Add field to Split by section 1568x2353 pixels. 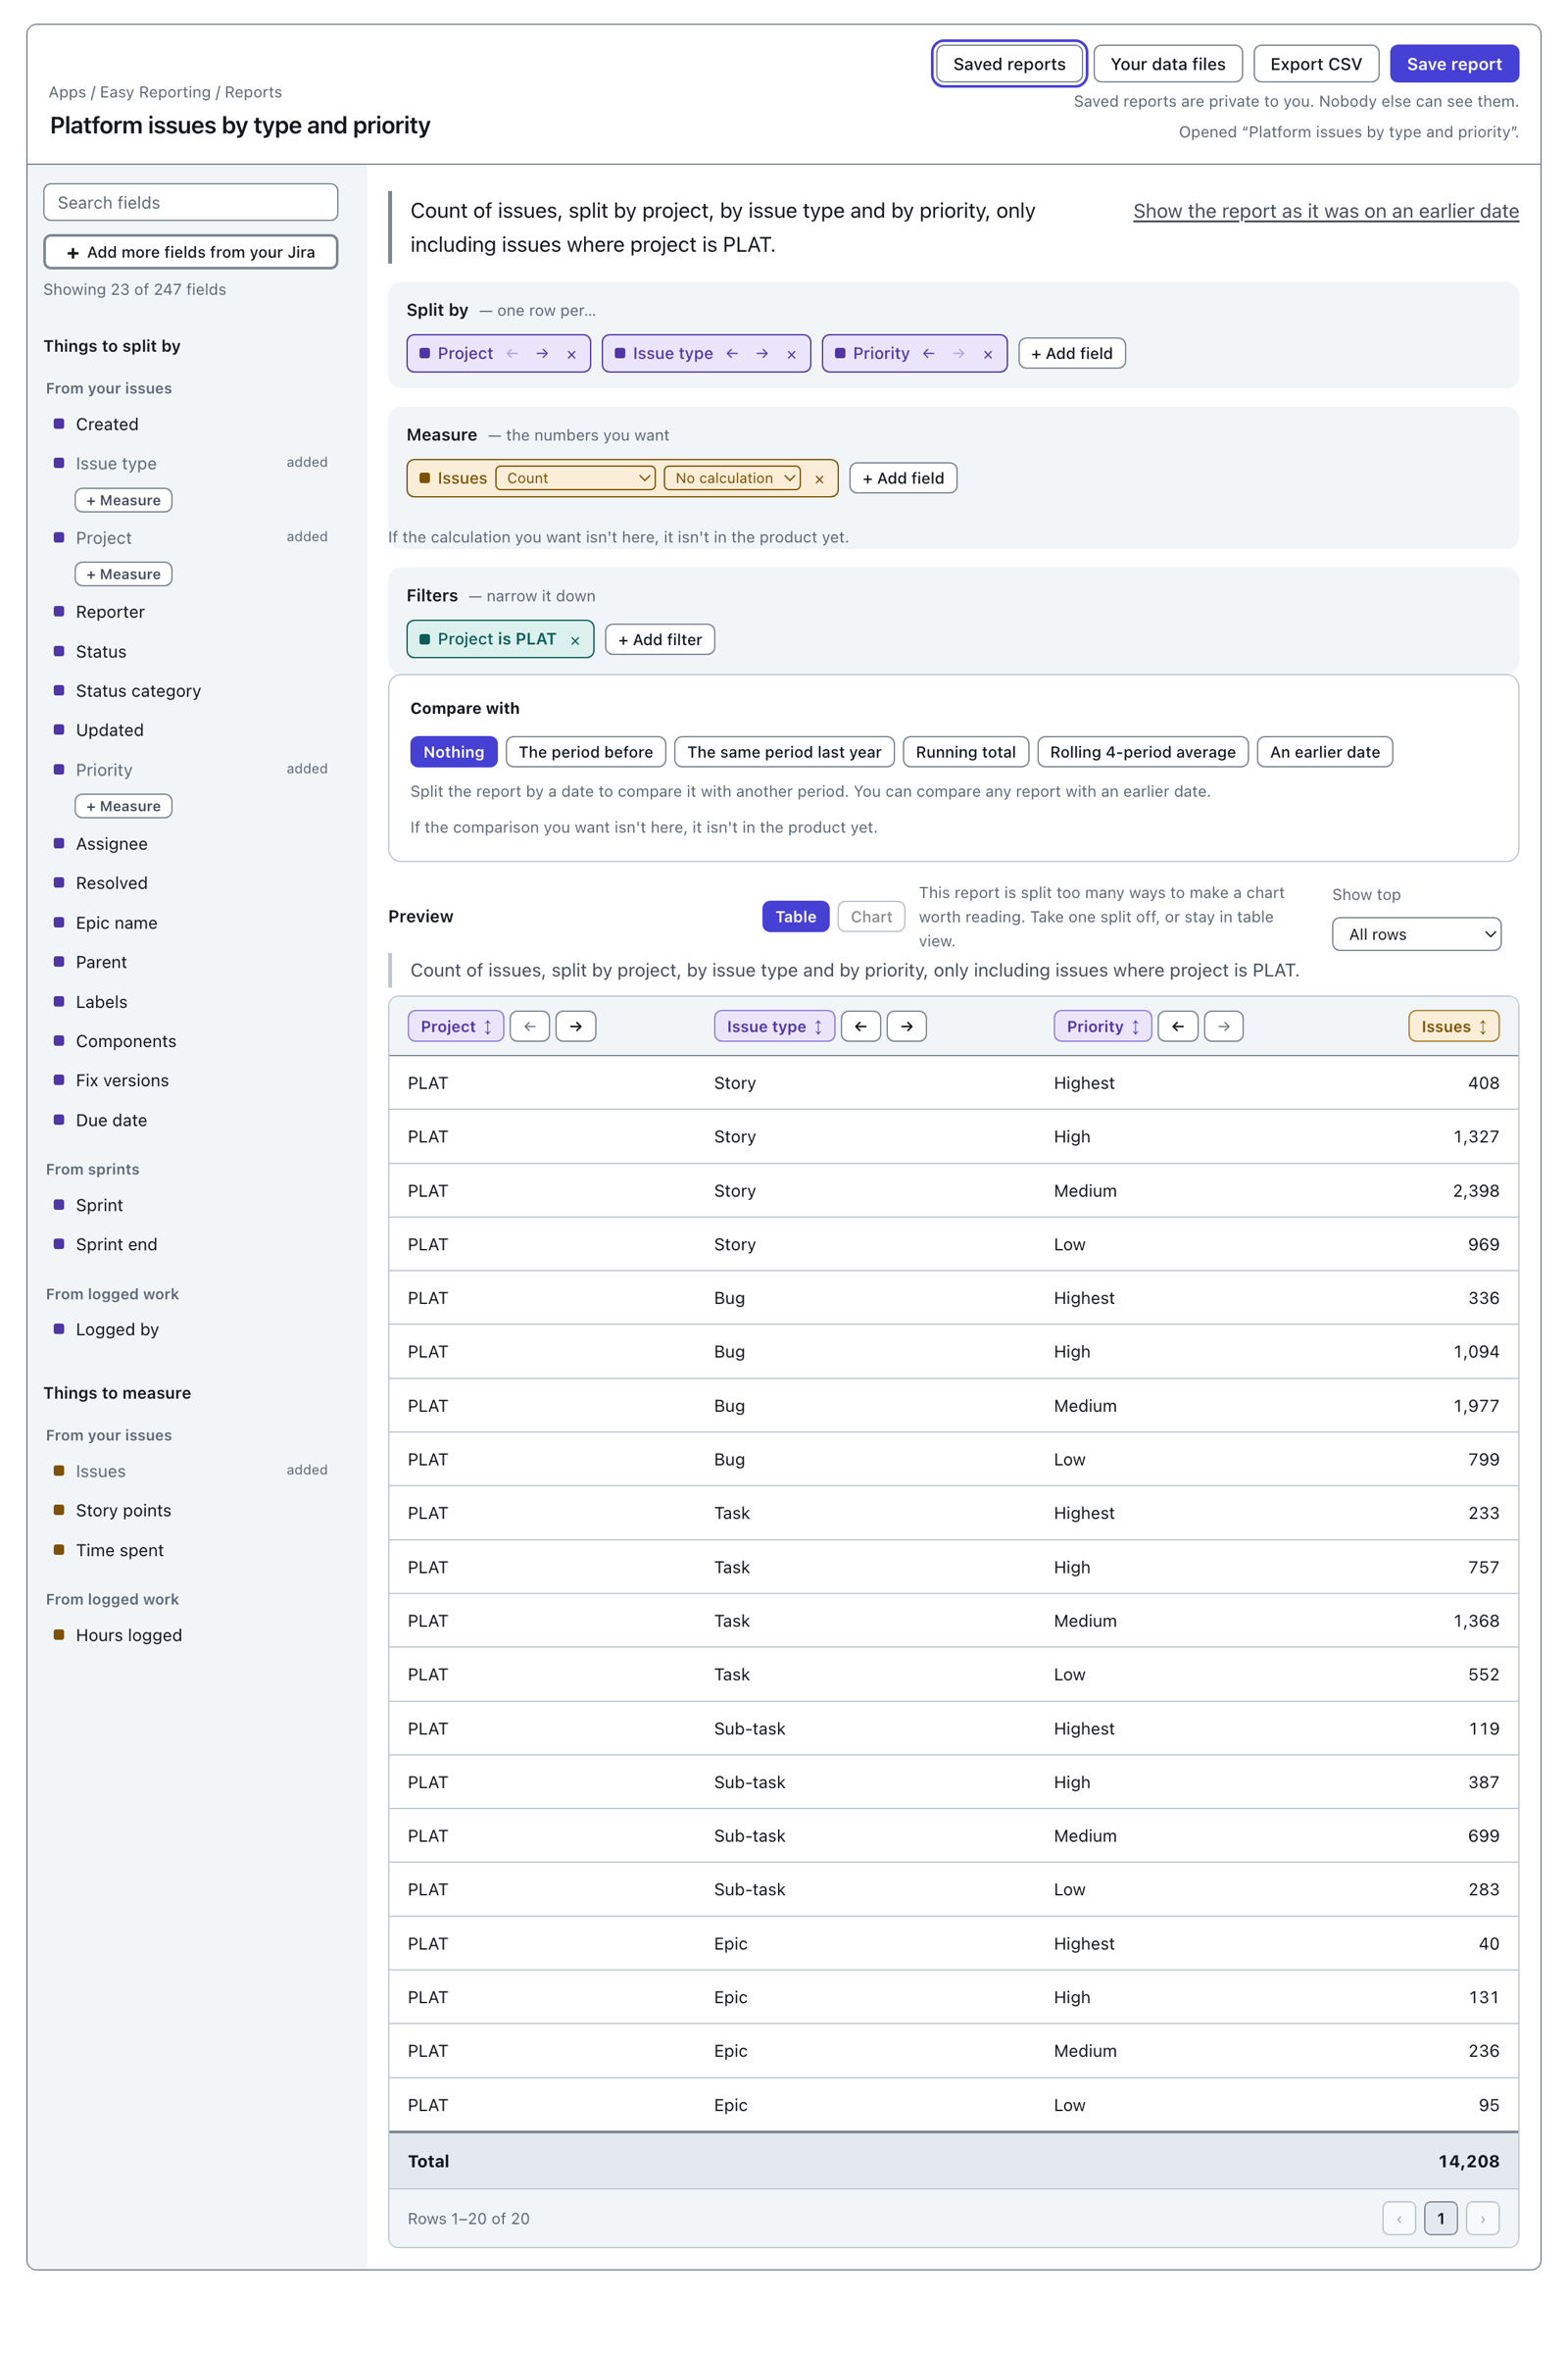click(1072, 353)
